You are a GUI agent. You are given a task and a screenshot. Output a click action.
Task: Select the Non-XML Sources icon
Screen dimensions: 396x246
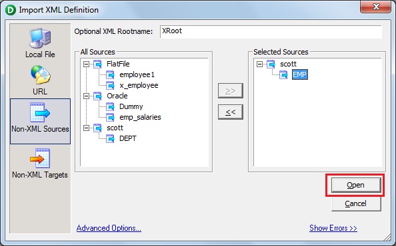click(x=40, y=112)
